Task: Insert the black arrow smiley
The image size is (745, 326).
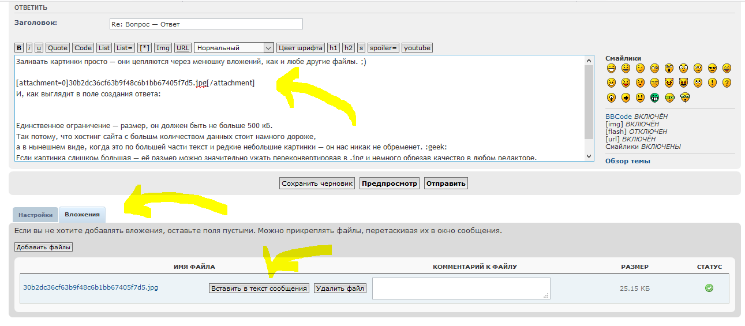Action: point(626,98)
